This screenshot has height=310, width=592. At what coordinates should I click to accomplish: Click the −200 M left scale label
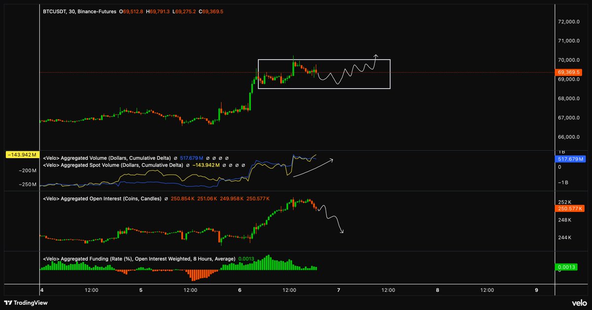click(28, 170)
